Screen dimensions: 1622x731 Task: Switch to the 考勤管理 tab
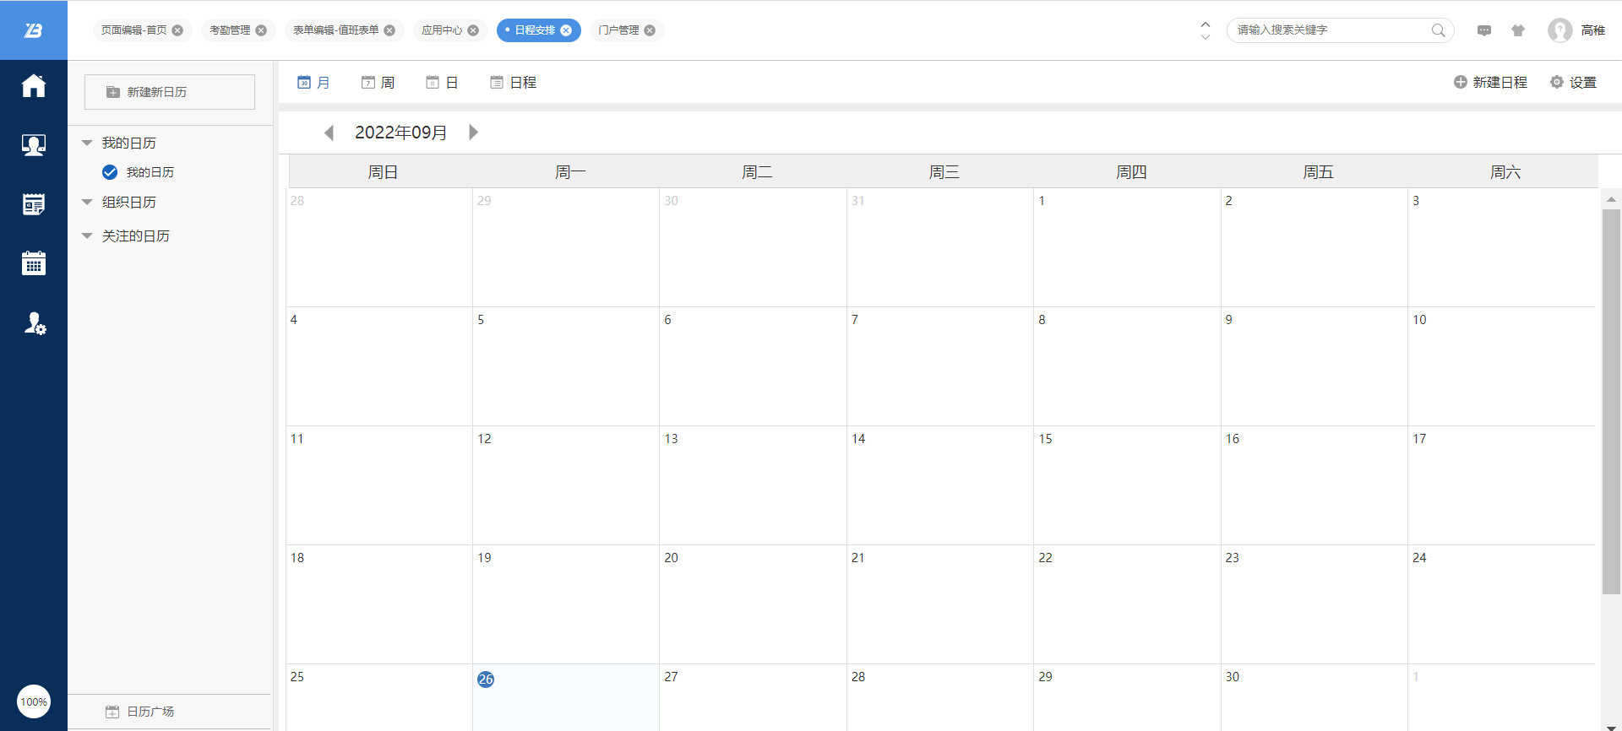pos(230,30)
